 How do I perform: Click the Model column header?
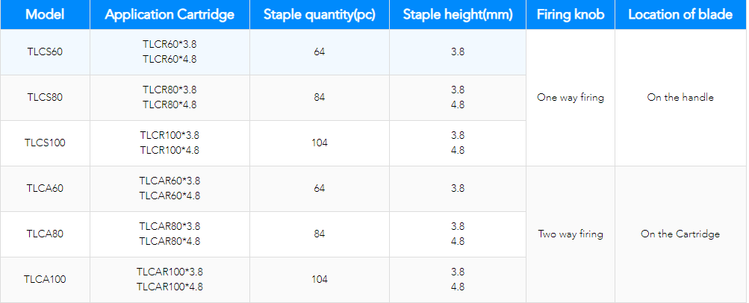[45, 15]
